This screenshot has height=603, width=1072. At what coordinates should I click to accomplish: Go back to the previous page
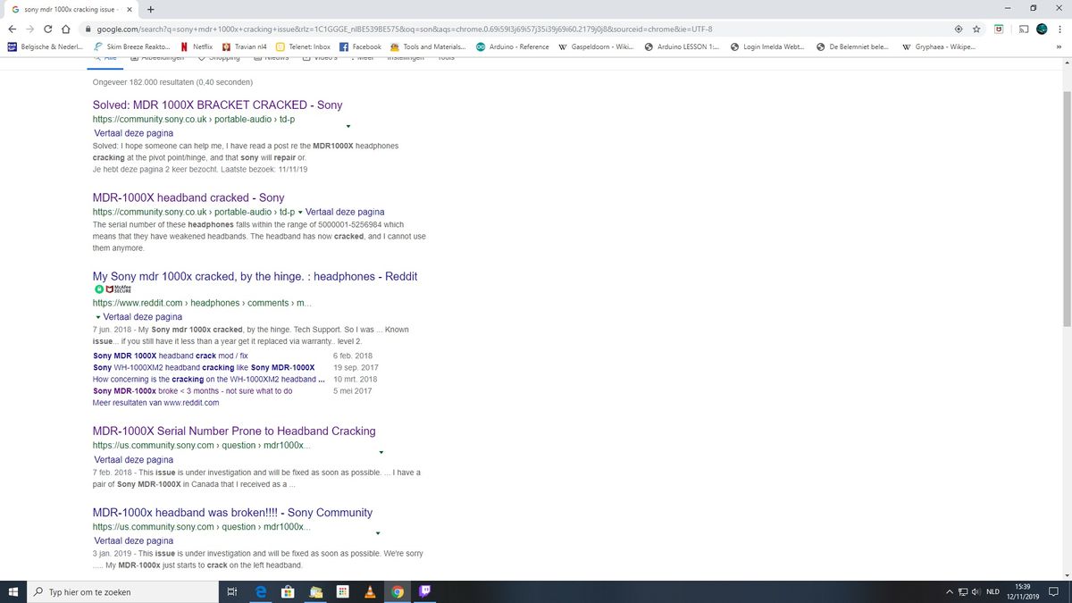point(13,29)
